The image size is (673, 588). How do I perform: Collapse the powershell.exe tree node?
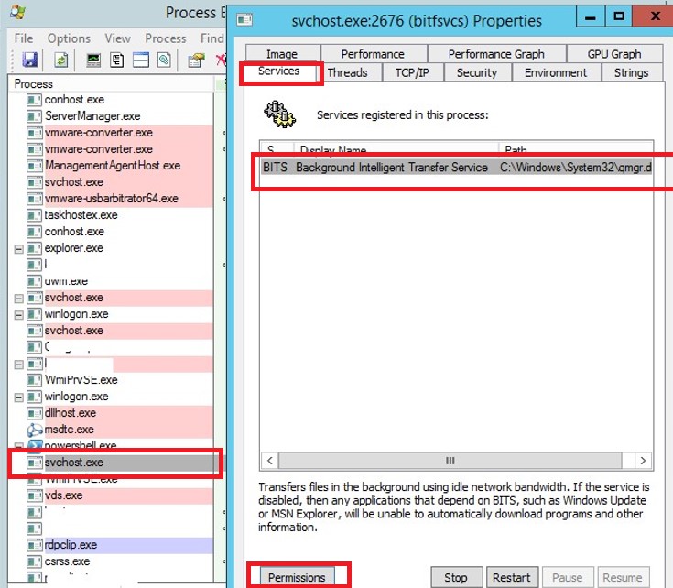click(x=19, y=446)
